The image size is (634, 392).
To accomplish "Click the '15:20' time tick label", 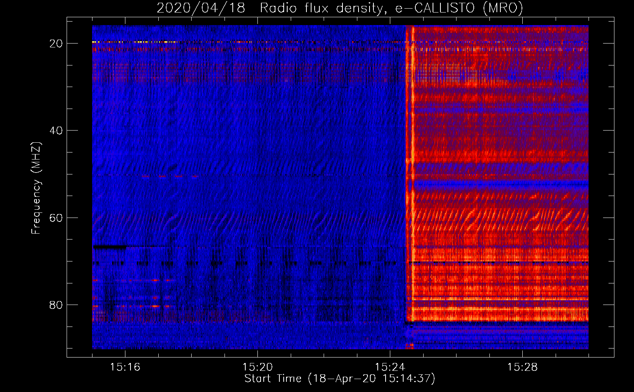I will pyautogui.click(x=257, y=367).
